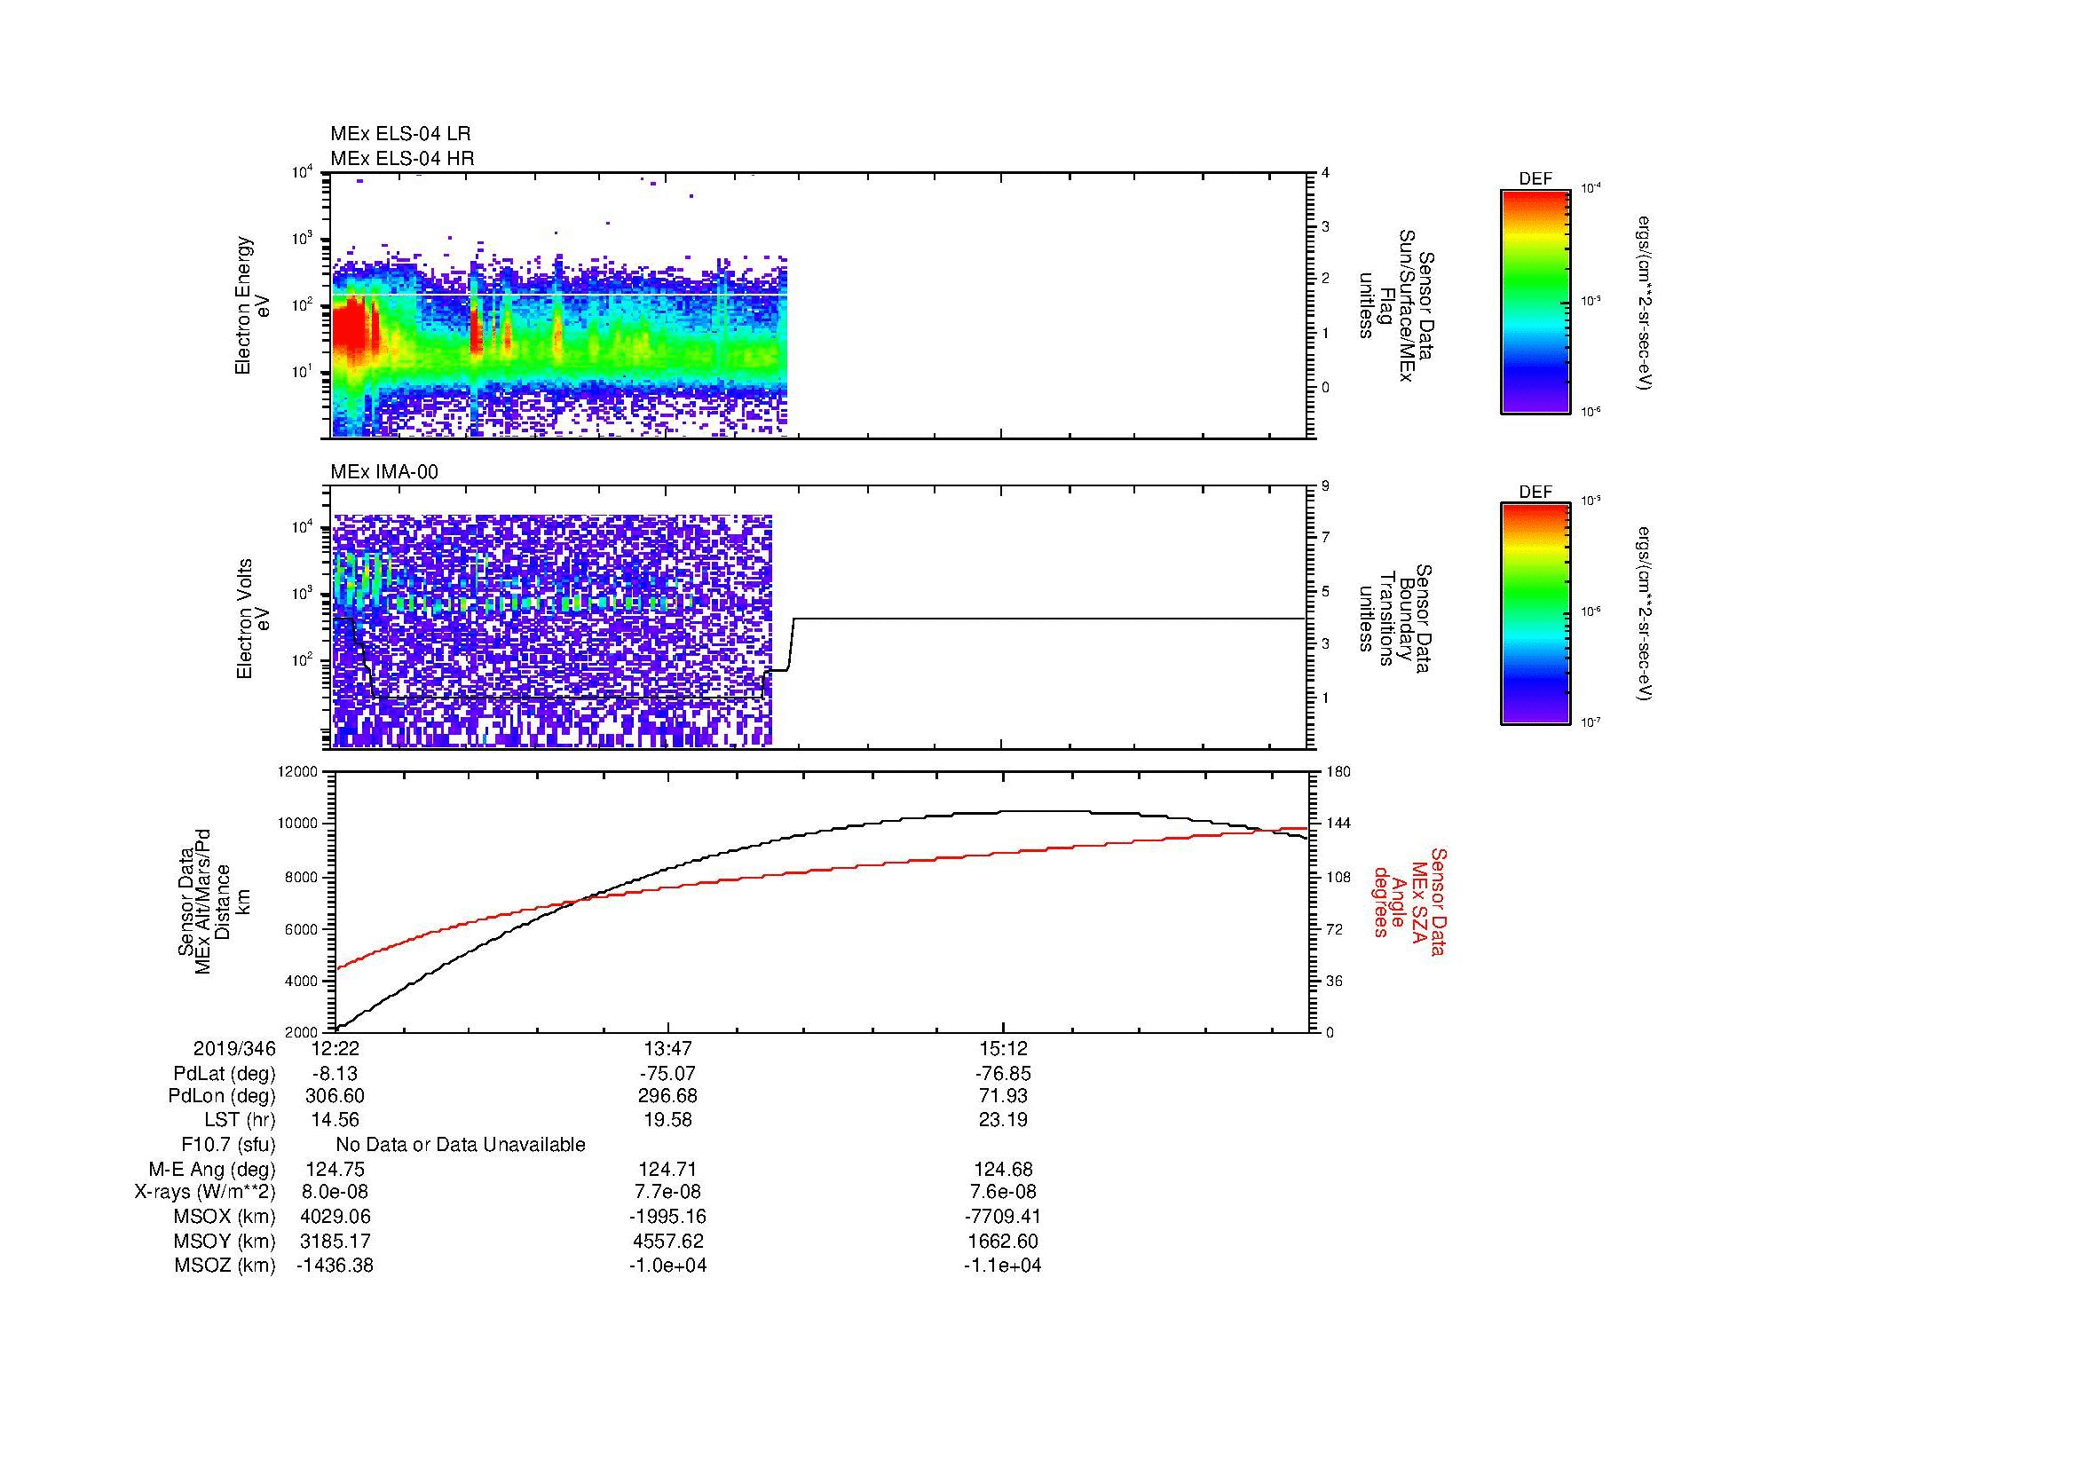This screenshot has width=2076, height=1467.
Task: Click the lower DEF color bar
Action: (x=1535, y=614)
